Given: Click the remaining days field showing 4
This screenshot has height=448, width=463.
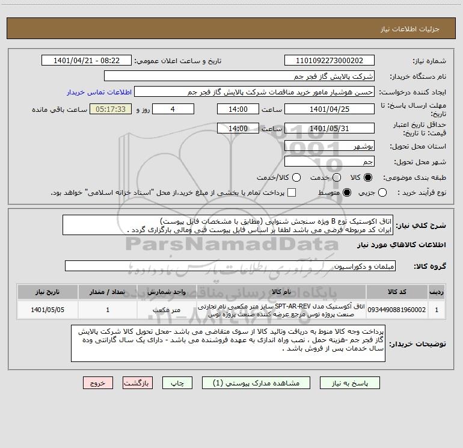Looking at the screenshot, I should (x=173, y=109).
